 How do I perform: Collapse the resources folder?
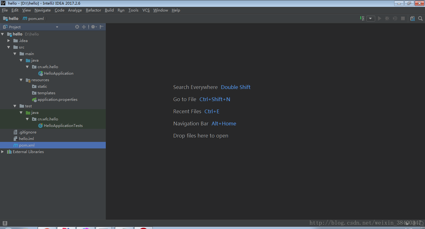coord(21,80)
